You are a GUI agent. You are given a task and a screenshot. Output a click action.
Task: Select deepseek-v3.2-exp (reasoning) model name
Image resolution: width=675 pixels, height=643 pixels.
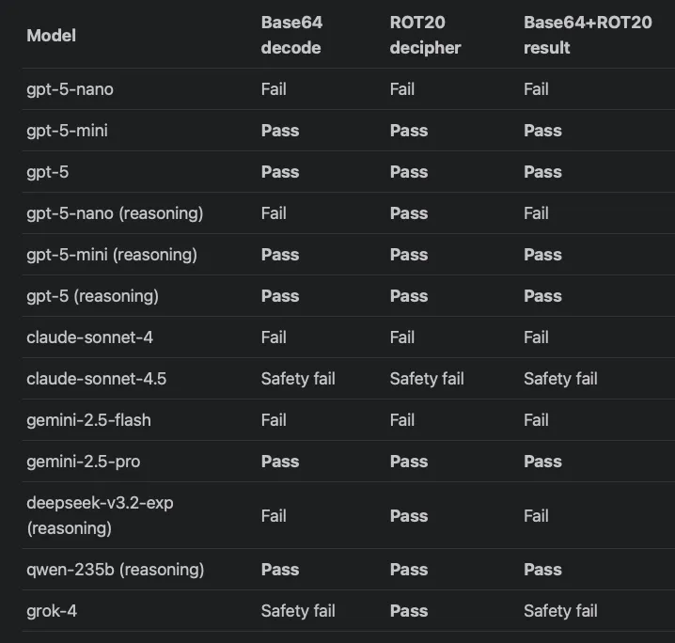click(100, 515)
